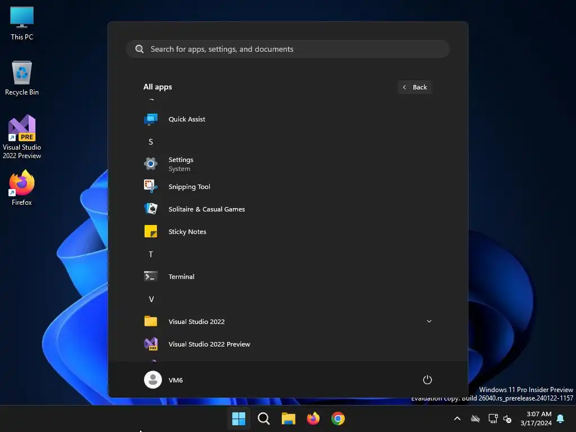The width and height of the screenshot is (576, 432).
Task: Open Terminal app icon
Action: point(151,277)
